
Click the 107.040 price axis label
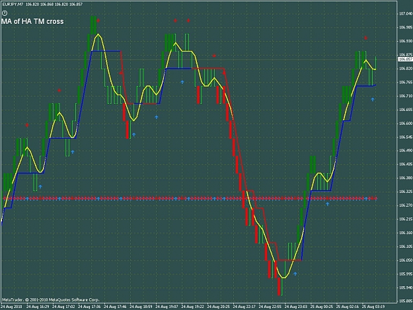tap(406, 14)
